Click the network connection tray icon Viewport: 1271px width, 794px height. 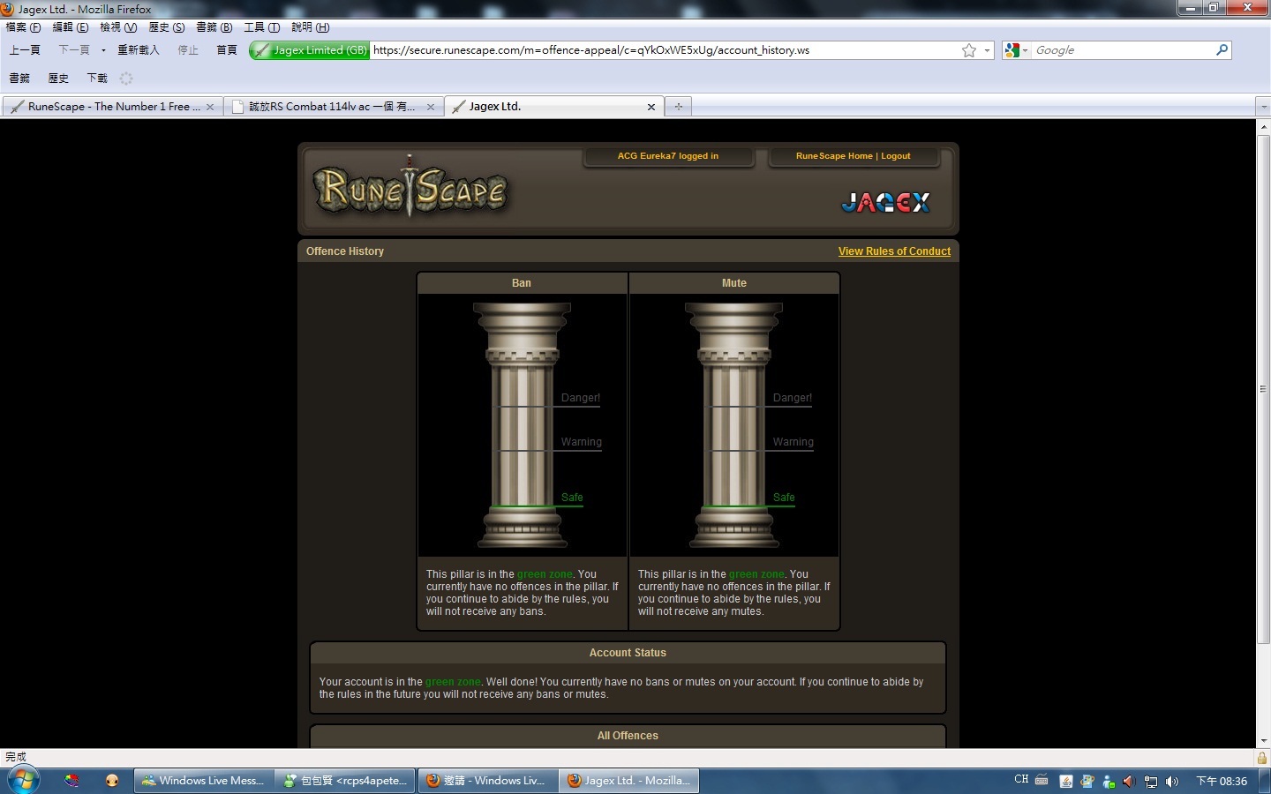tap(1151, 782)
